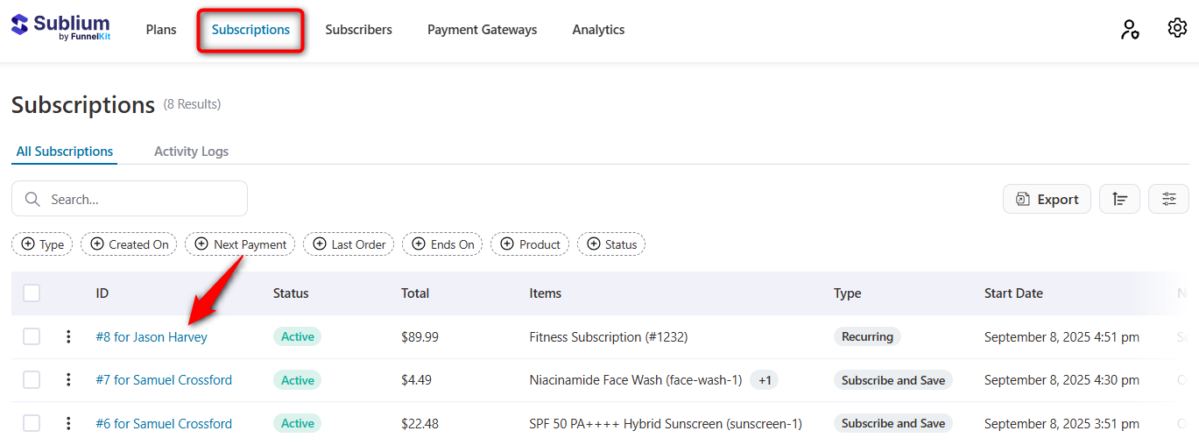Click the search magnifier icon
Image resolution: width=1199 pixels, height=445 pixels.
[32, 199]
